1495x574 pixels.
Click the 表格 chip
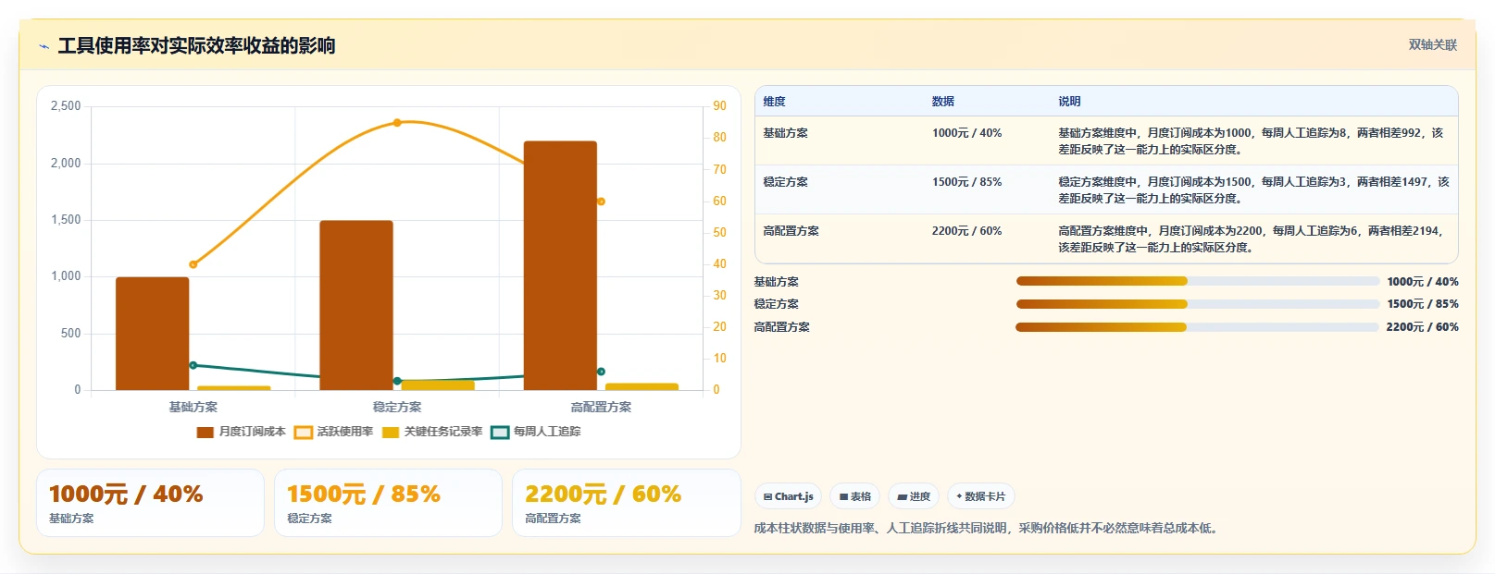[855, 496]
